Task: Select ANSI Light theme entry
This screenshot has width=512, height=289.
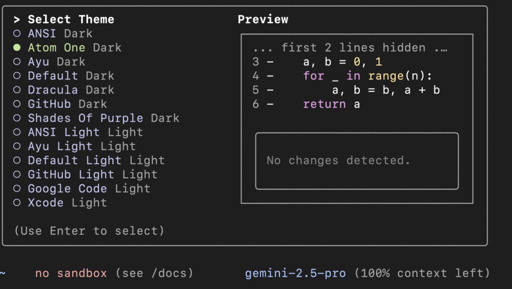Action: coord(85,132)
